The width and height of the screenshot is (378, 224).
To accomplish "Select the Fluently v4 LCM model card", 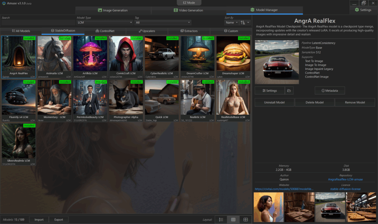I will pos(18,101).
